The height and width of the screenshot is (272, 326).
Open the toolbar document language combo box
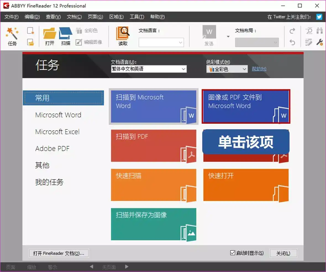[x=161, y=43]
